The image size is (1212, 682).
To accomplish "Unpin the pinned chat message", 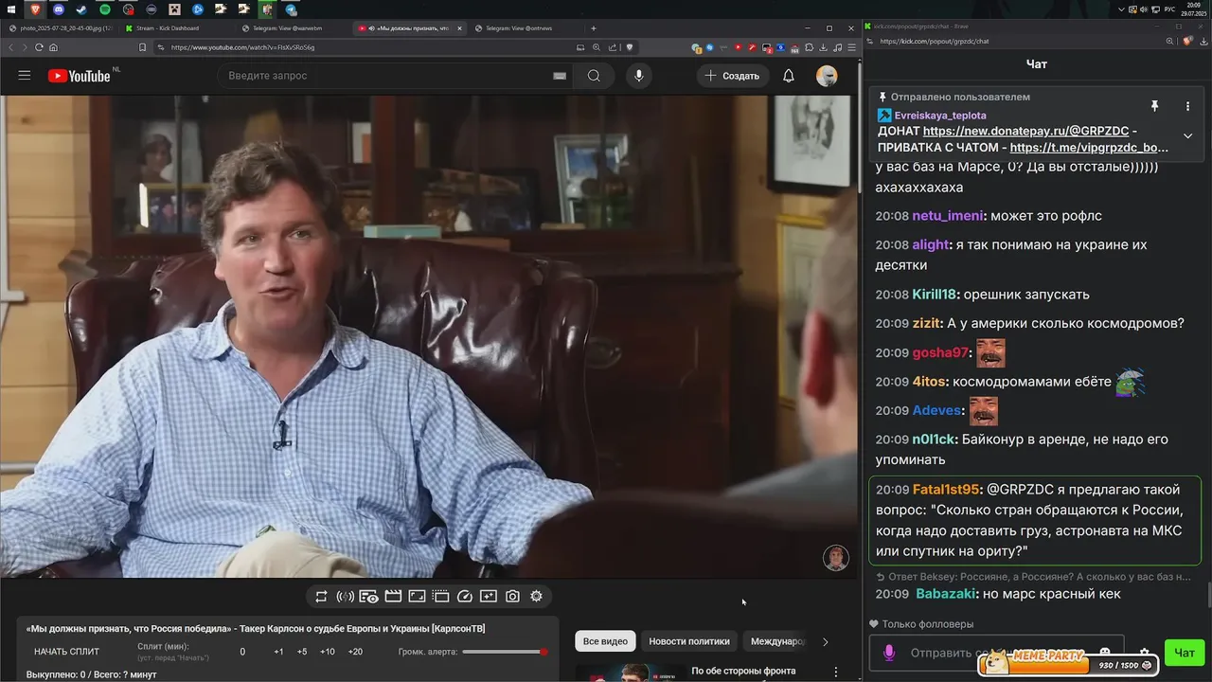I will tap(1154, 106).
